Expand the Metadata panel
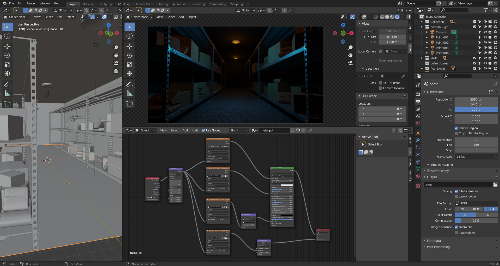This screenshot has width=500, height=266. click(x=434, y=241)
